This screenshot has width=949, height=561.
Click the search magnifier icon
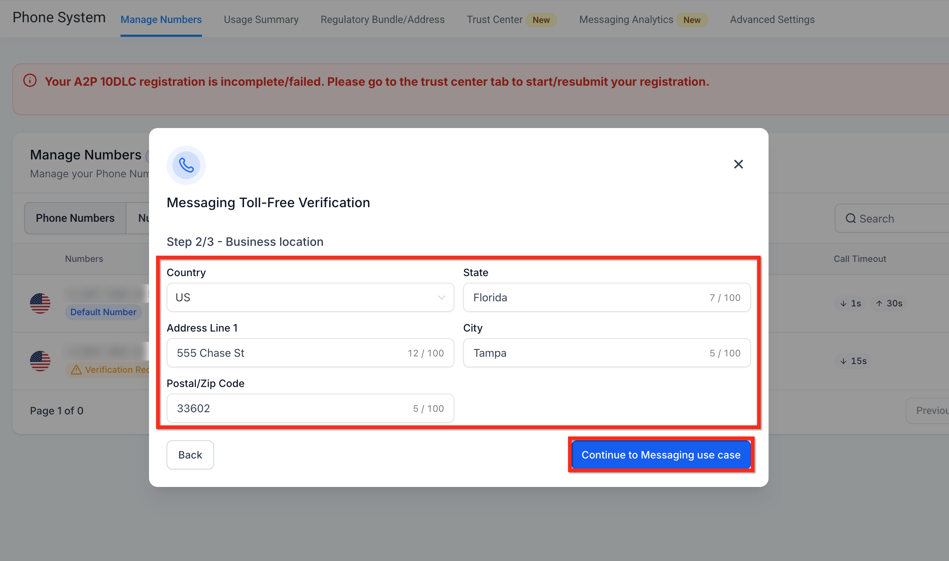coord(851,218)
